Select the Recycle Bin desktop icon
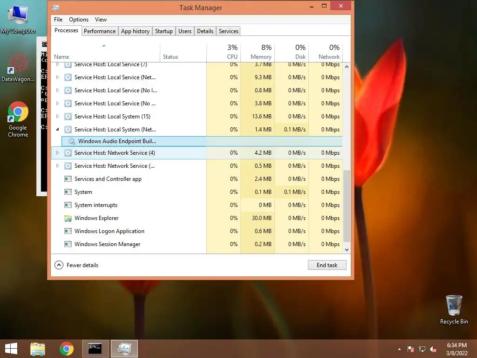Viewport: 477px width, 358px height. (454, 310)
